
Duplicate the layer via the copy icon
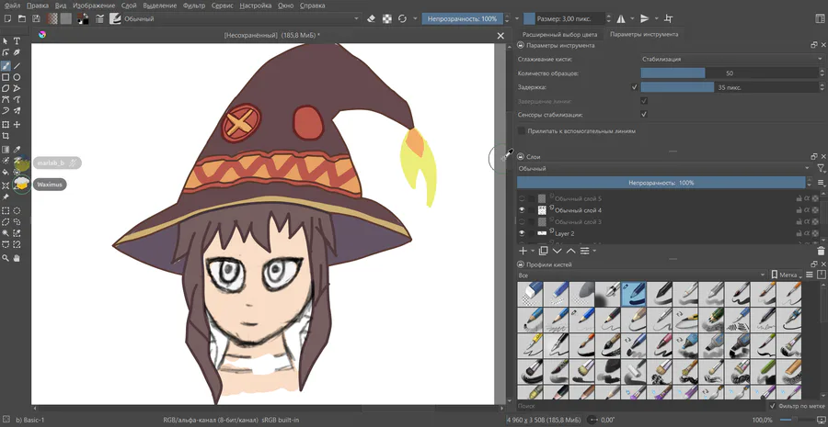543,250
